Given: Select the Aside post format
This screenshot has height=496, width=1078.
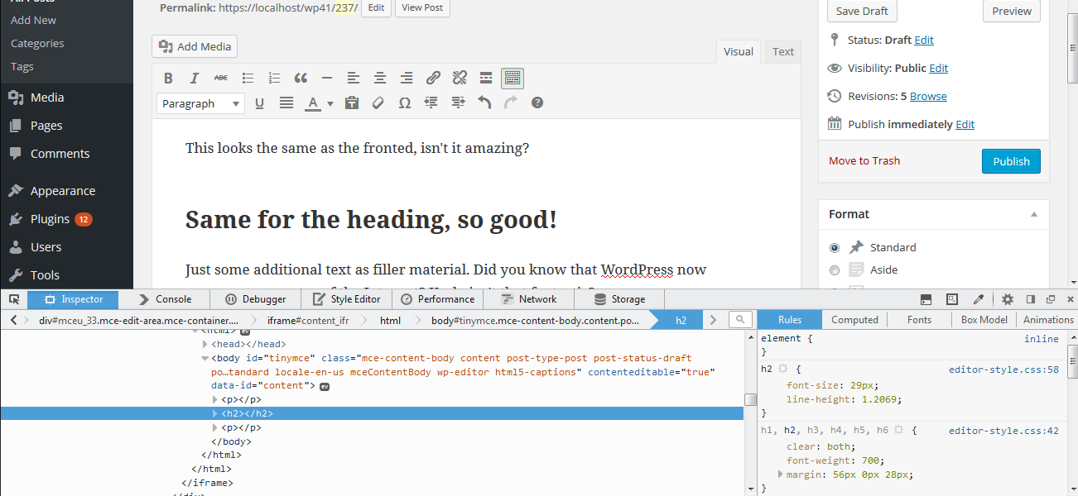Looking at the screenshot, I should click(x=835, y=269).
